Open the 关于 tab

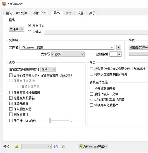tap(92, 13)
